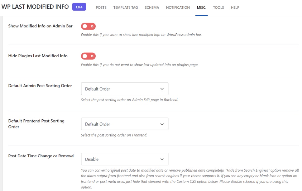
Task: Click the 1.8.4 version badge
Action: pos(79,7)
